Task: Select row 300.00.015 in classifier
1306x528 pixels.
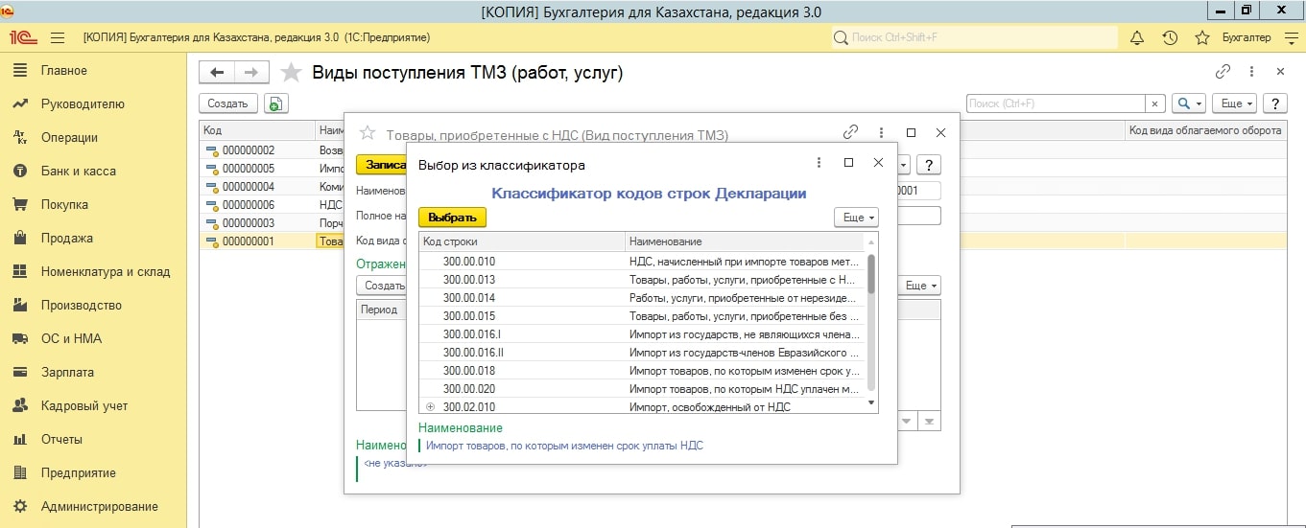Action: (469, 315)
